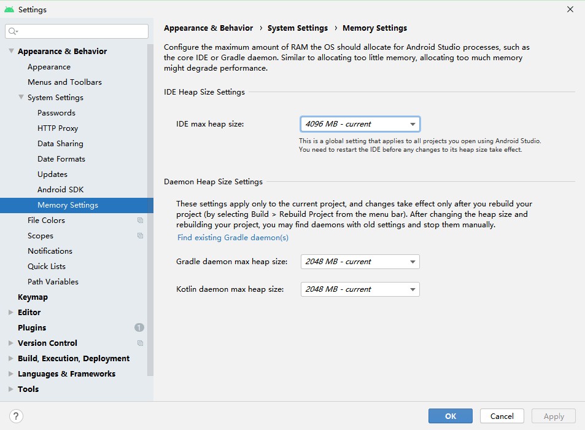This screenshot has width=585, height=430.
Task: Open Menus and Toolbars settings
Action: 64,82
